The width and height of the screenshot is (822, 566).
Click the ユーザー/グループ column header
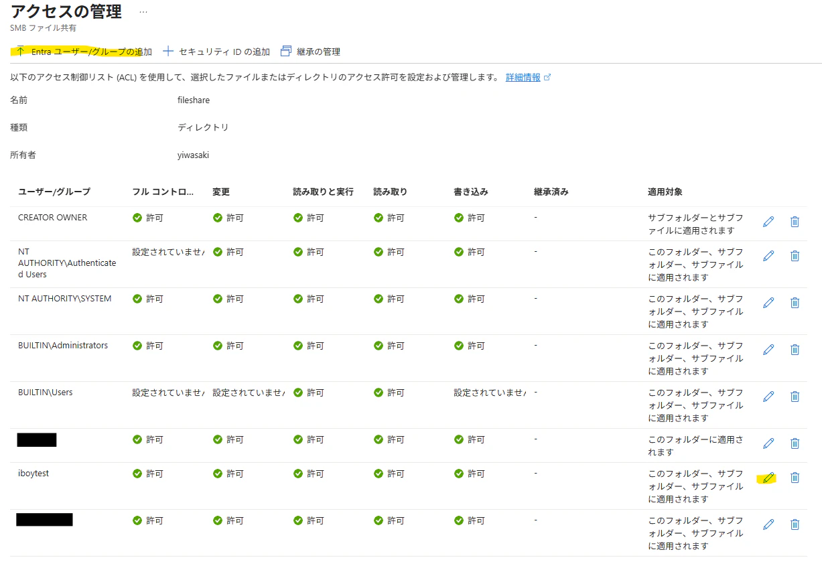point(54,192)
